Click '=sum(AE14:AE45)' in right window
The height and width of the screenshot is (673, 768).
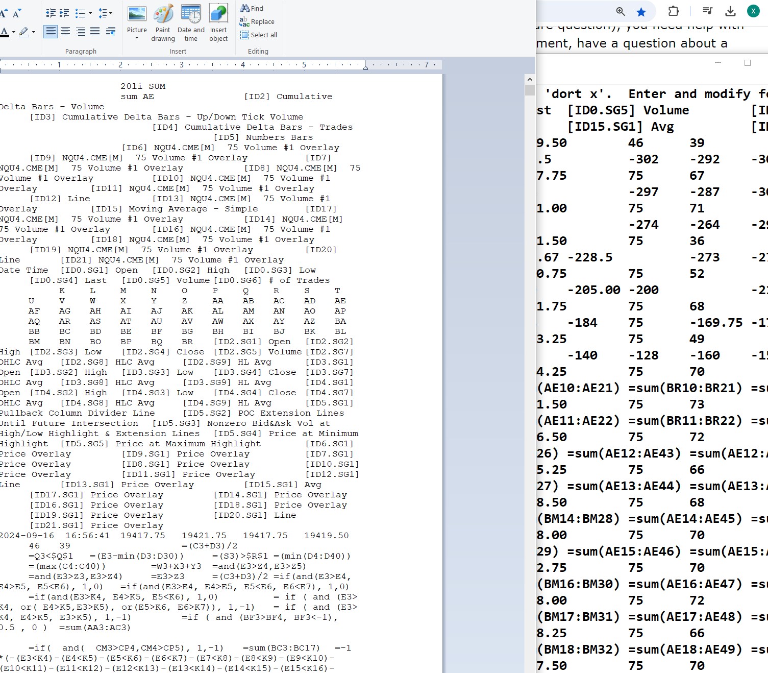pos(685,519)
